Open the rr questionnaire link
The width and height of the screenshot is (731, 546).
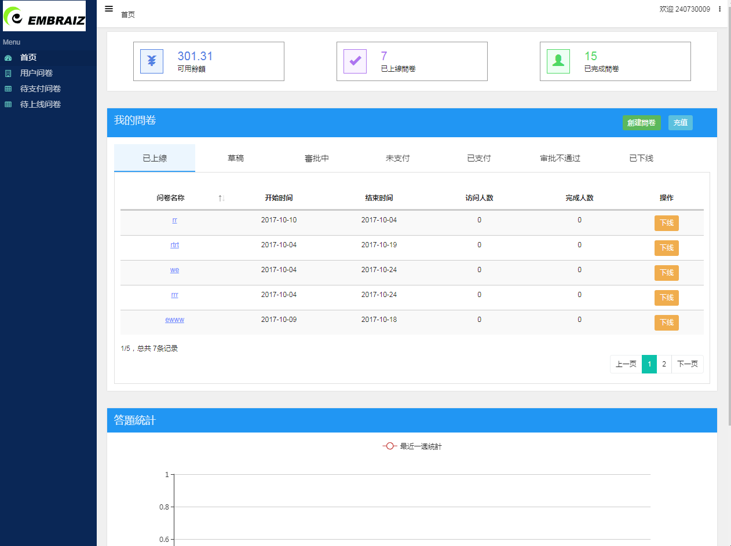[x=175, y=220]
